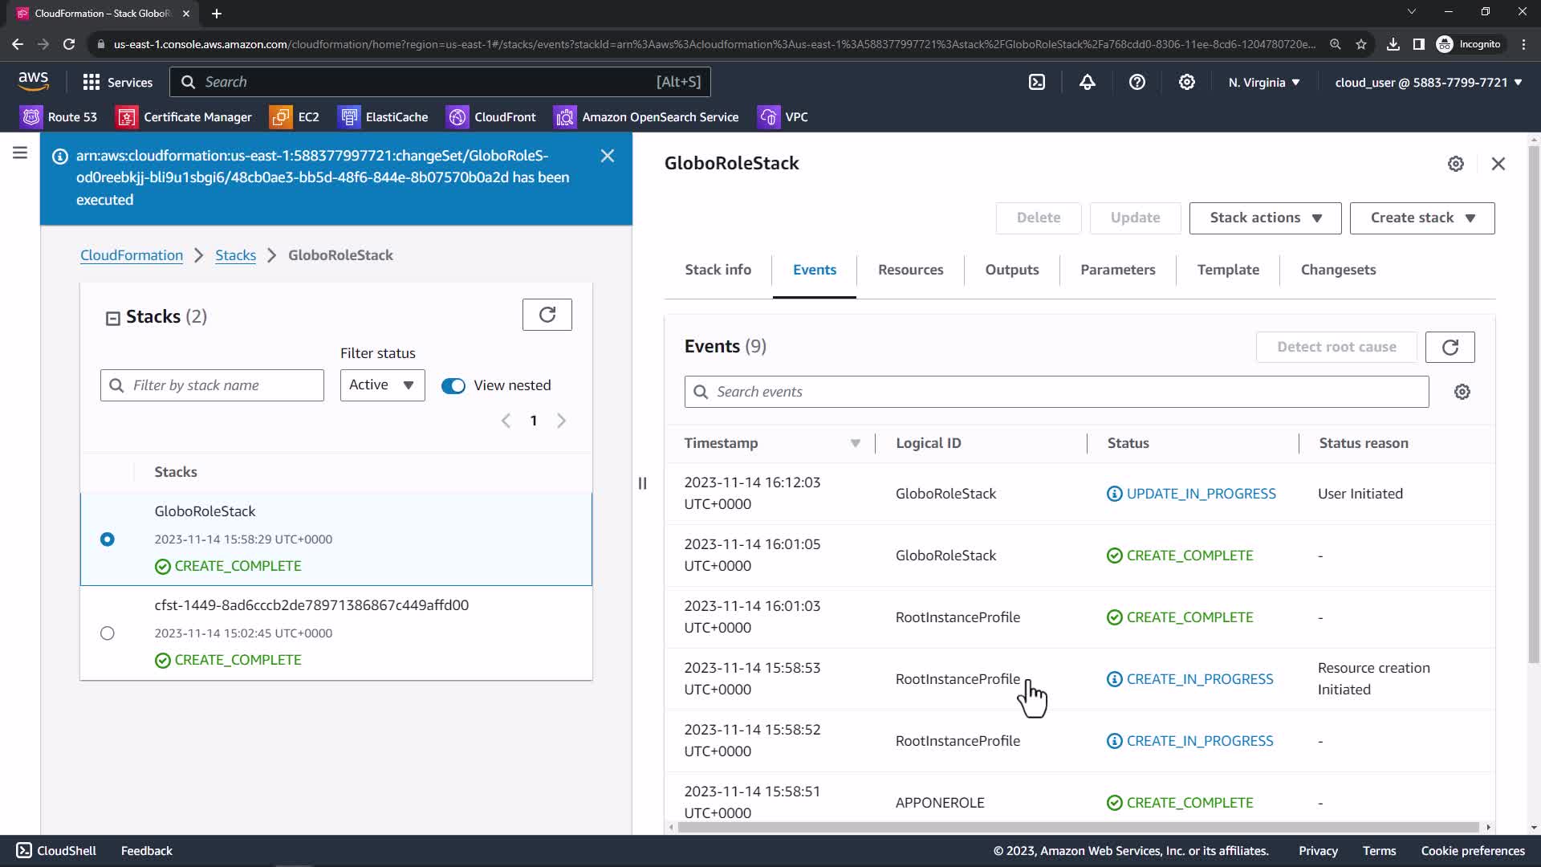Open Route 53 shortcut in favorites bar

(59, 117)
